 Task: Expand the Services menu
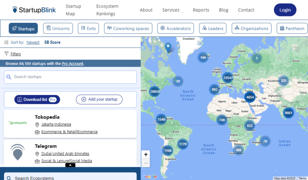coord(171,10)
